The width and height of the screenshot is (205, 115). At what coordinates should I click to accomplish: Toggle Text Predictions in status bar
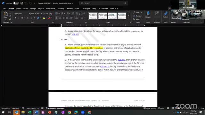pyautogui.click(x=33, y=108)
